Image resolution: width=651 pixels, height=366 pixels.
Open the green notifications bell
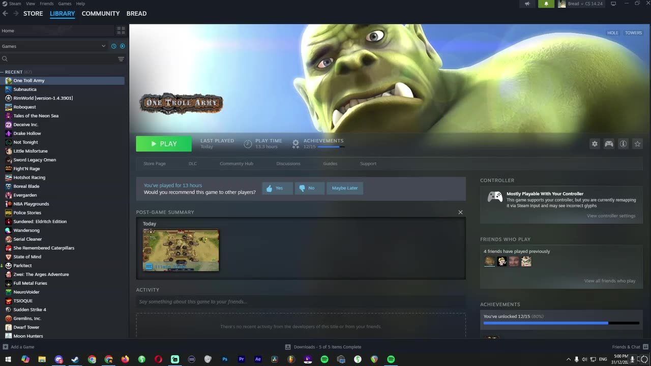(x=546, y=4)
